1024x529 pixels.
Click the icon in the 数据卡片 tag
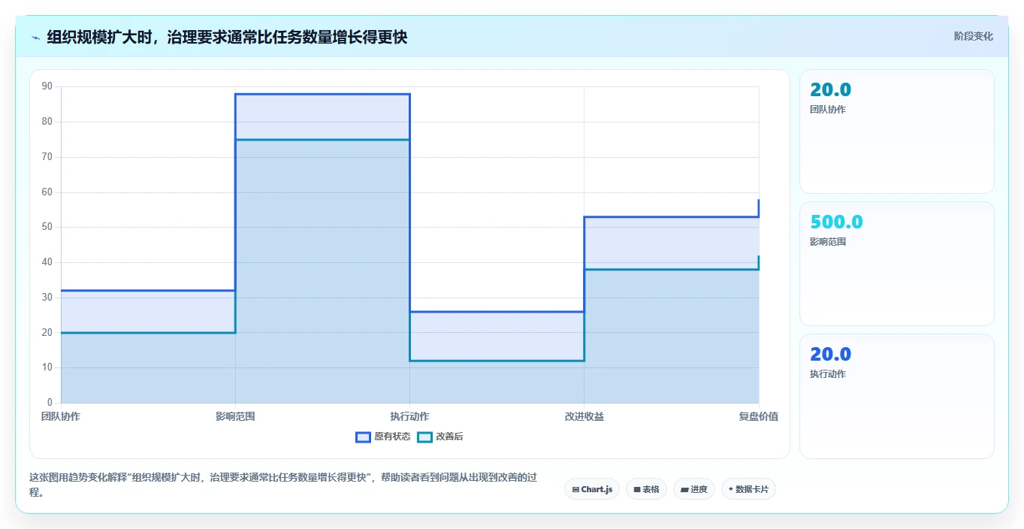(x=731, y=489)
